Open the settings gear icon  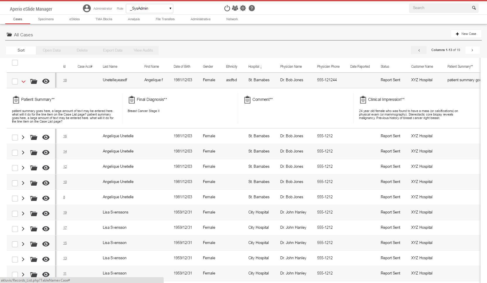[243, 8]
